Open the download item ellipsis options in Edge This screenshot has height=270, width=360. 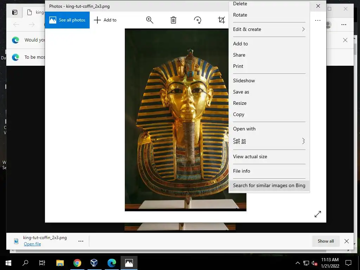click(81, 241)
